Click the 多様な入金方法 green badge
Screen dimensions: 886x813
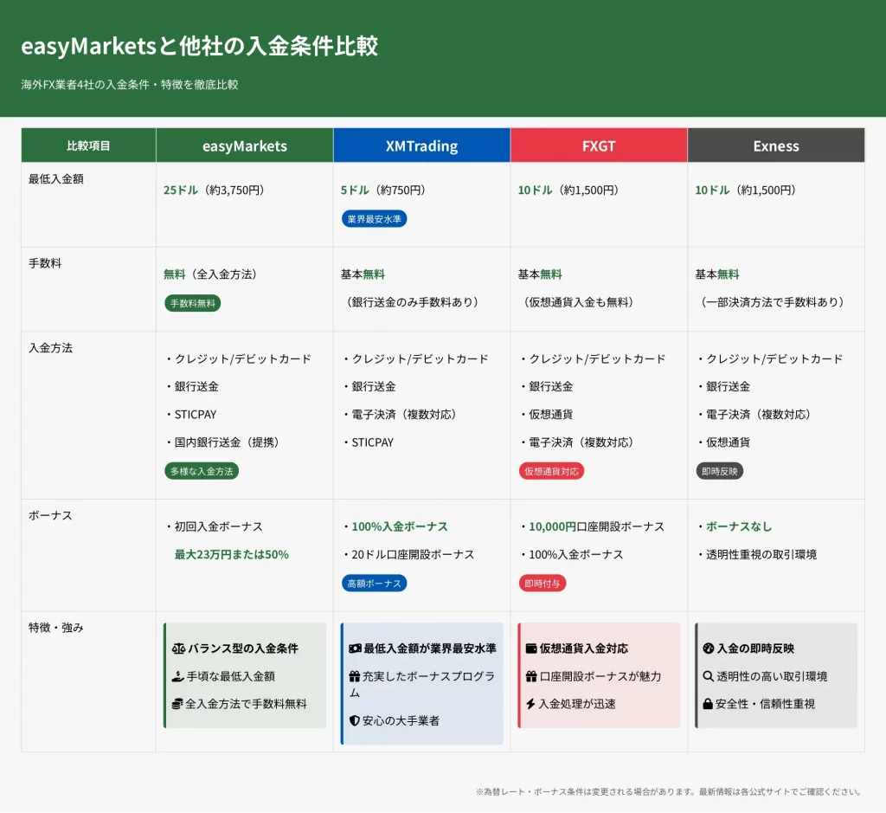click(x=202, y=471)
